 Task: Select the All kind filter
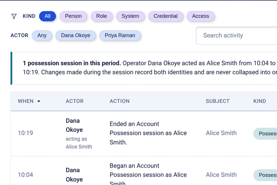coord(47,16)
